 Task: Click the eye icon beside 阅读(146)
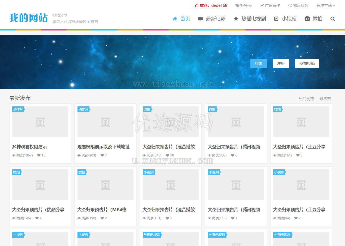coord(14,218)
